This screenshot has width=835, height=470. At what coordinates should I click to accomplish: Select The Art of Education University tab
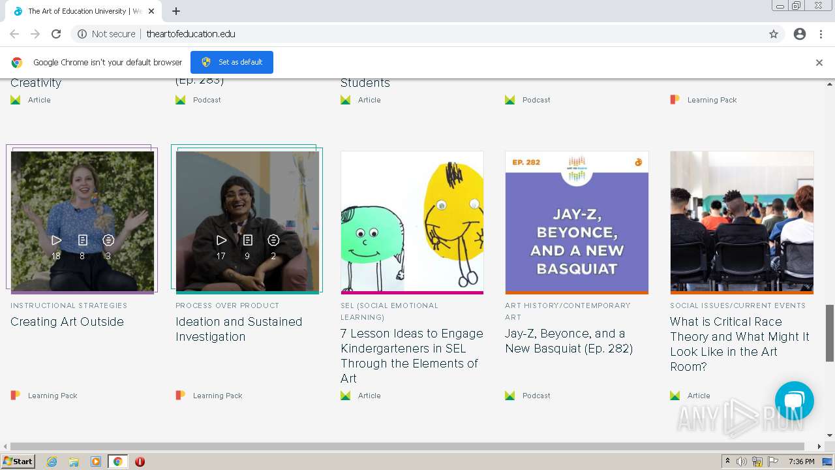pos(83,11)
